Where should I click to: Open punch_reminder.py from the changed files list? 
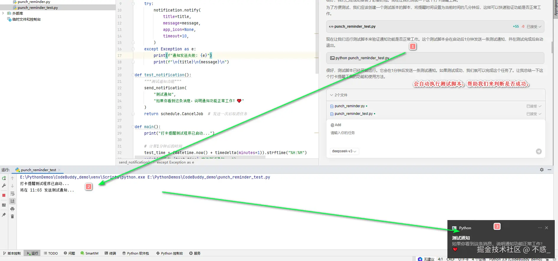pos(350,106)
